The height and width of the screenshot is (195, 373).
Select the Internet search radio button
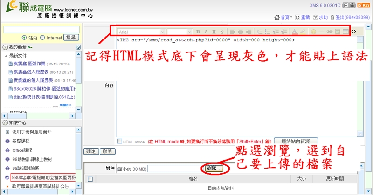43,38
